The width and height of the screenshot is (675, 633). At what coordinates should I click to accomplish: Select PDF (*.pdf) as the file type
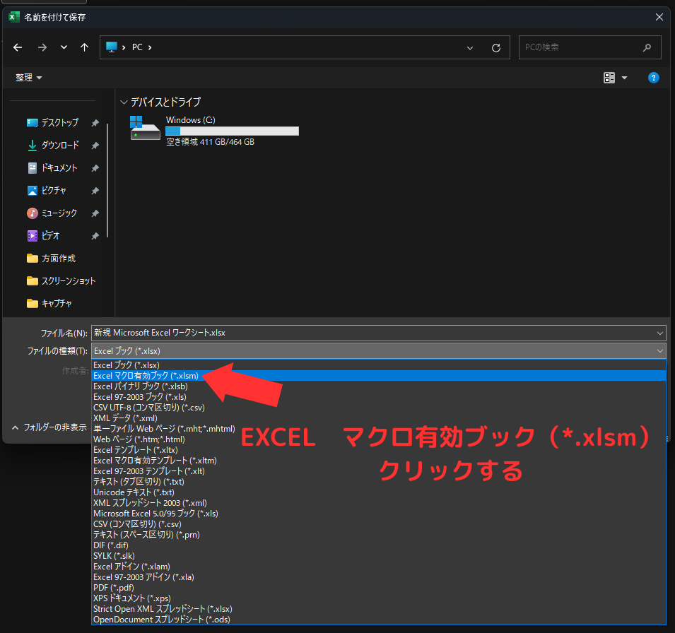coord(113,587)
